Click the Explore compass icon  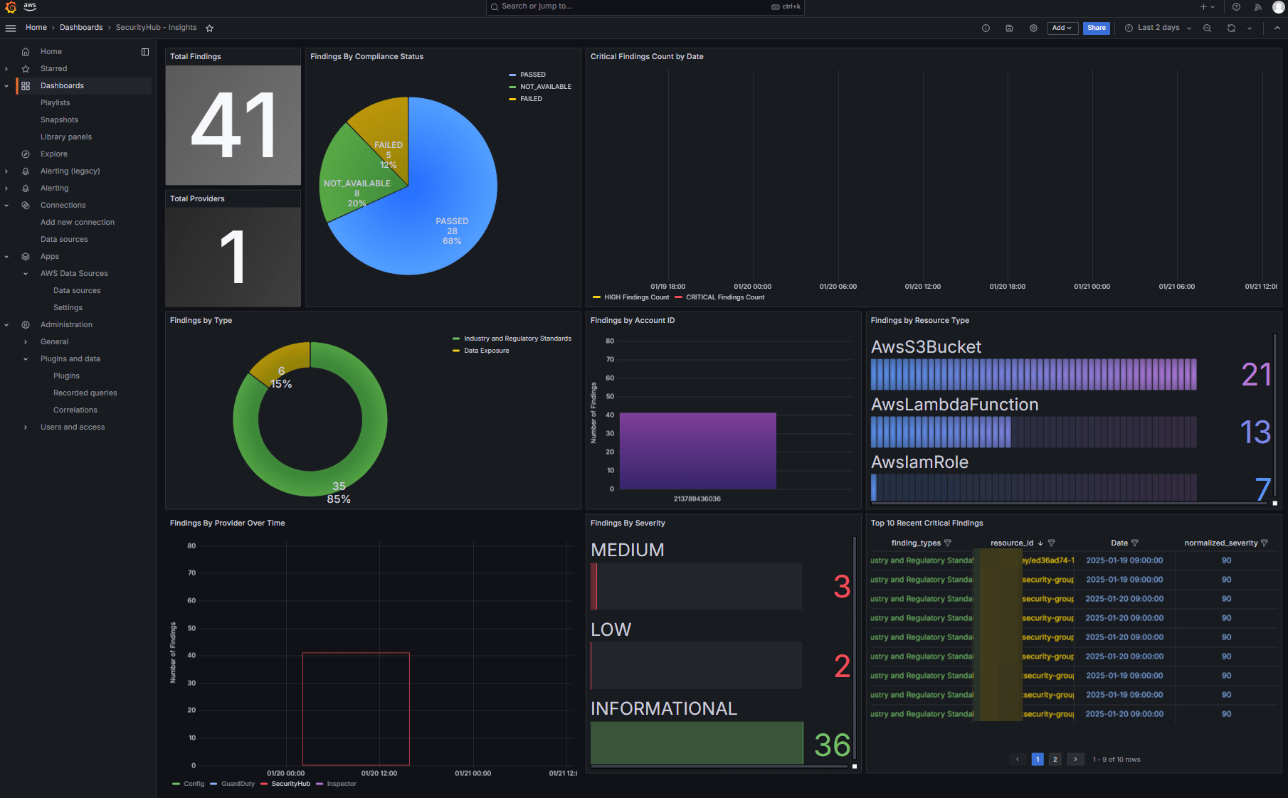tap(26, 154)
